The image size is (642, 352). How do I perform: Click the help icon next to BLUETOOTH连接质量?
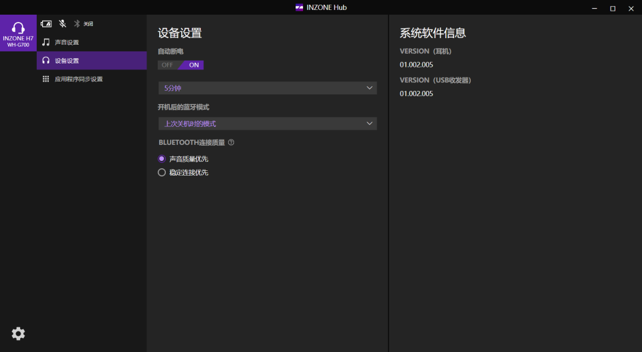(x=231, y=142)
